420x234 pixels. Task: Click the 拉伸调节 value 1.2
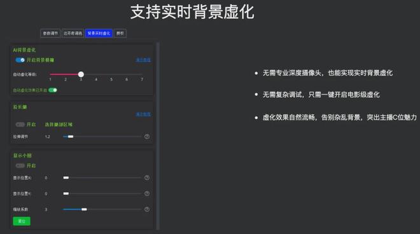point(48,137)
